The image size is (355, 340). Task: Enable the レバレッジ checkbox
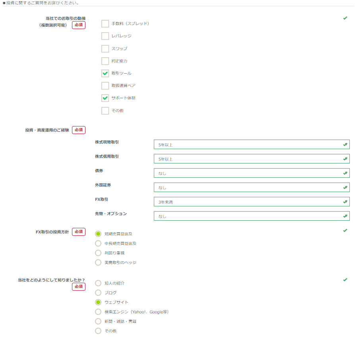tap(105, 36)
